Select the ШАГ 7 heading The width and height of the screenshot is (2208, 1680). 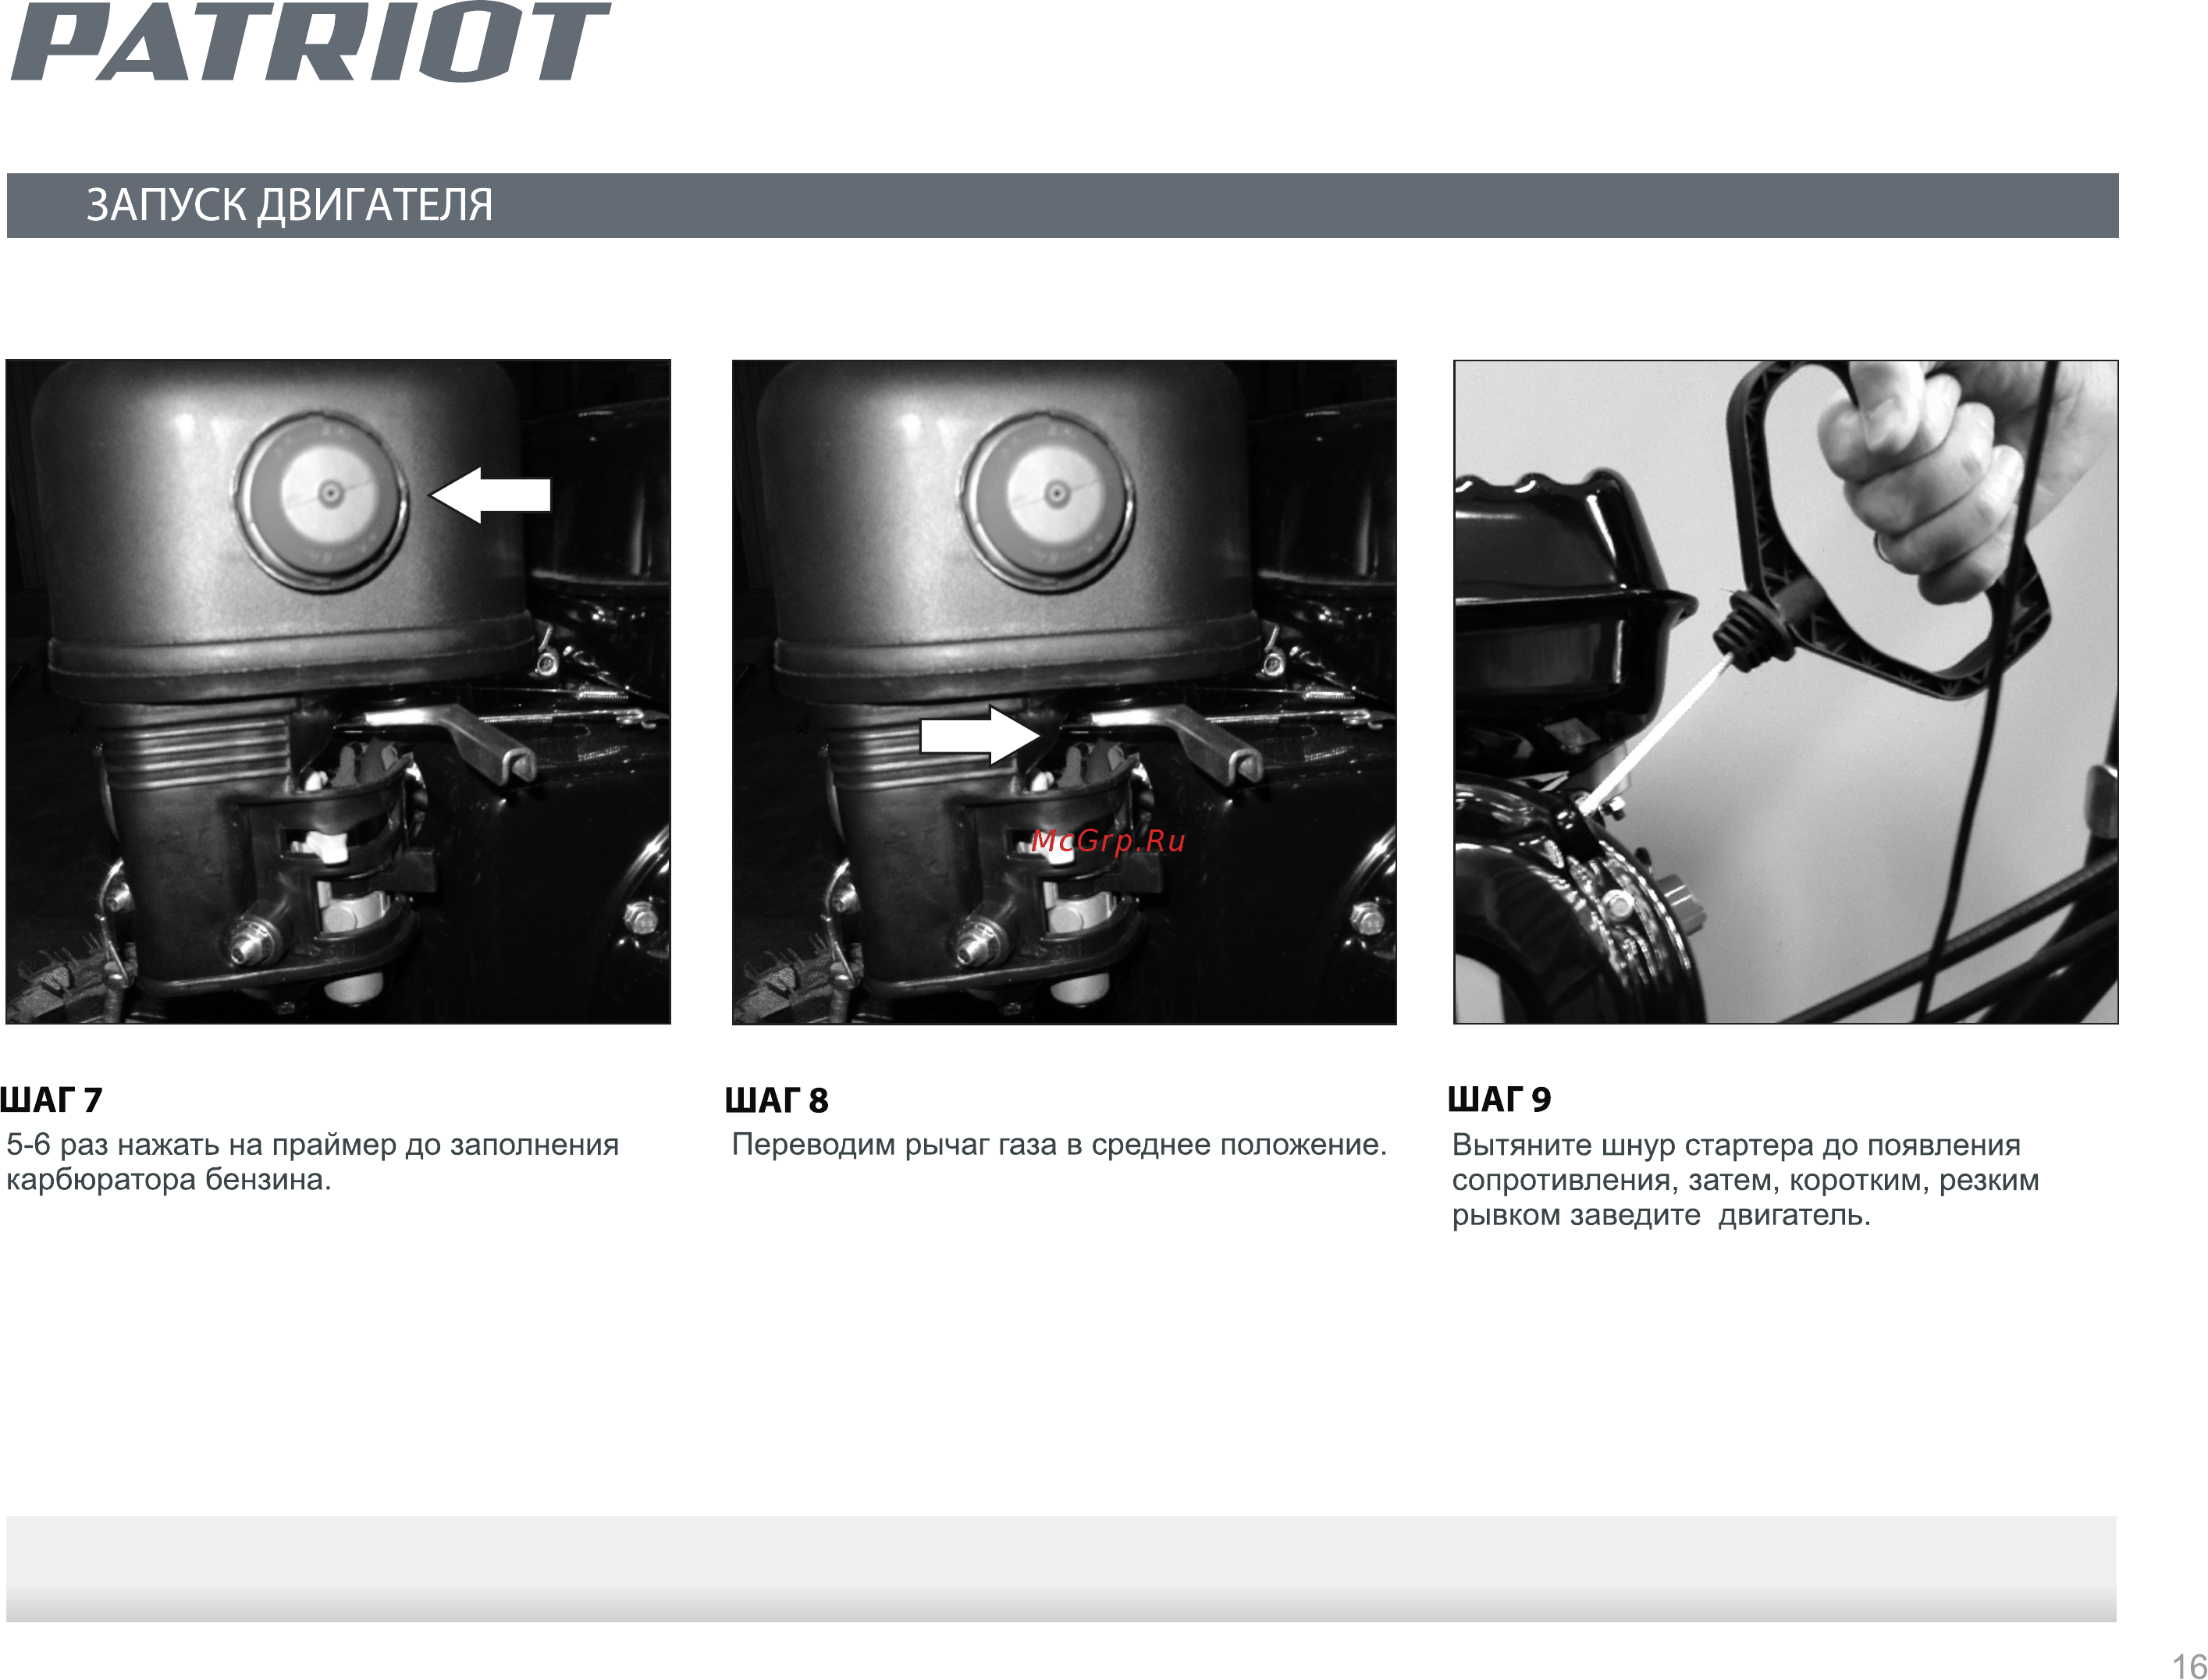(51, 1100)
